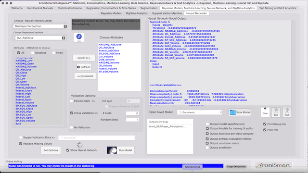Select SP_500_High in attributes list
This screenshot has height=173, width=308.
click(24, 111)
